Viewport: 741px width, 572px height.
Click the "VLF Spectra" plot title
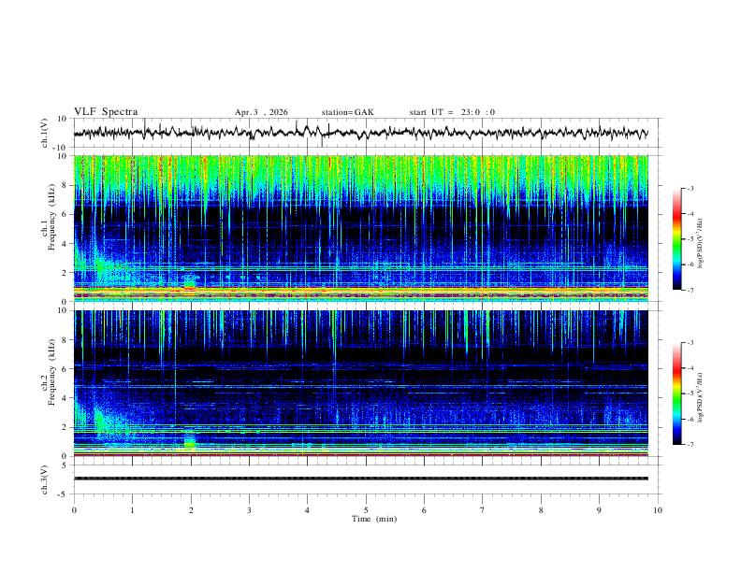click(x=106, y=112)
